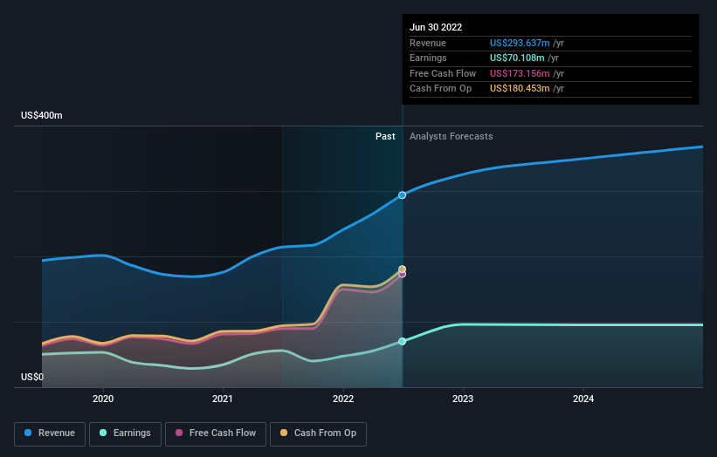This screenshot has width=717, height=457.
Task: Click the Analysts Forecasts label
Action: [x=451, y=136]
